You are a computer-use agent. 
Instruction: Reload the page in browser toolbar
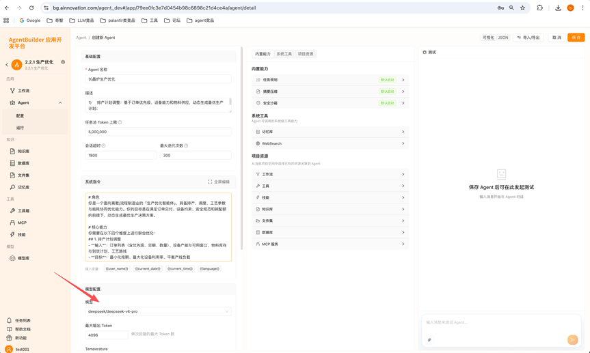31,8
